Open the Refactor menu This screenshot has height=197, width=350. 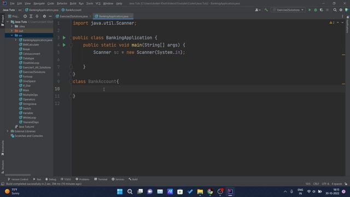(x=62, y=3)
